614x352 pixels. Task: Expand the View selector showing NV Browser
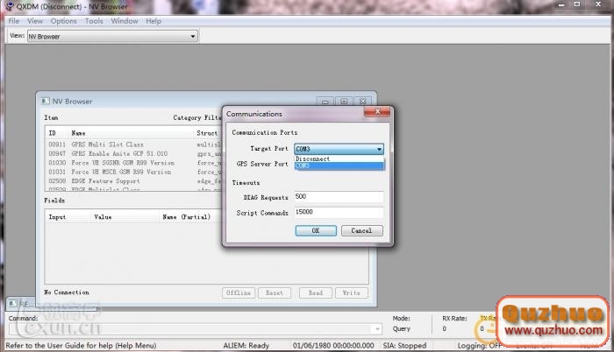tap(192, 37)
